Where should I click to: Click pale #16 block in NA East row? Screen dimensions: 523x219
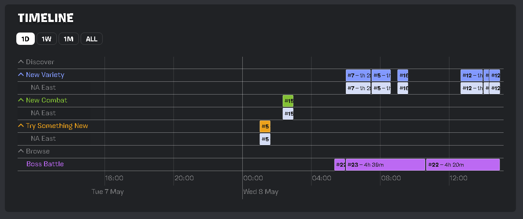[403, 88]
